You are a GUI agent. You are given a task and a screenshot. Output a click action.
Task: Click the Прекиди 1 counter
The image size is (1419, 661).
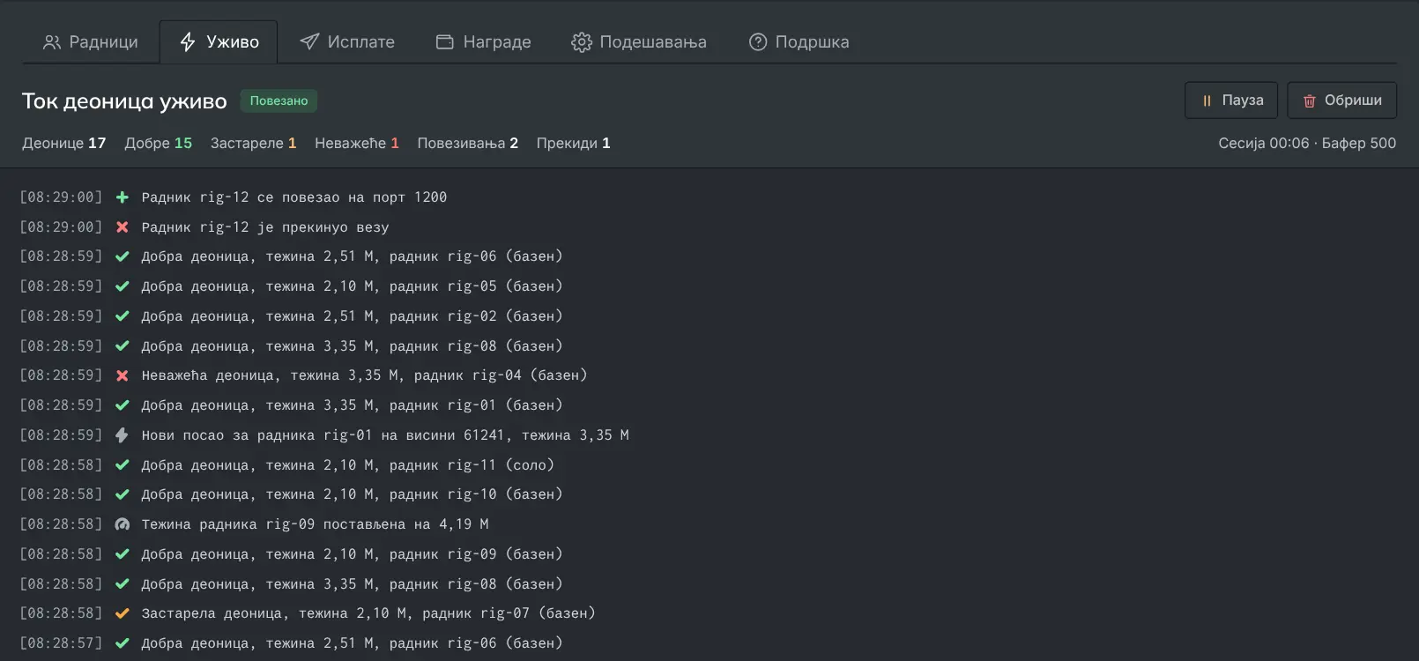[x=574, y=143]
